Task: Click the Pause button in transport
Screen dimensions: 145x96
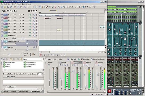Action: point(54,55)
